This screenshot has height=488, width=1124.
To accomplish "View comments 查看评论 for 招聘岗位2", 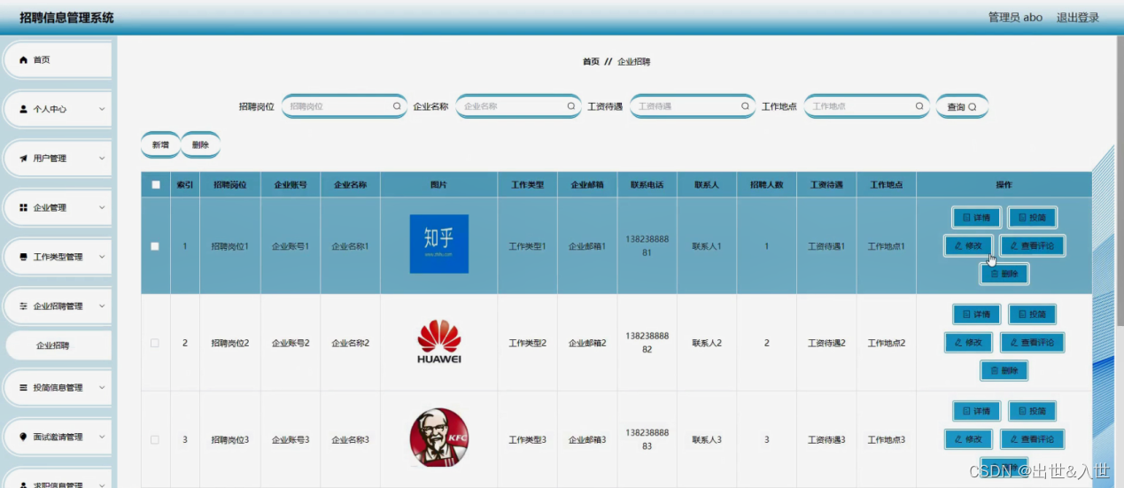I will [1032, 343].
